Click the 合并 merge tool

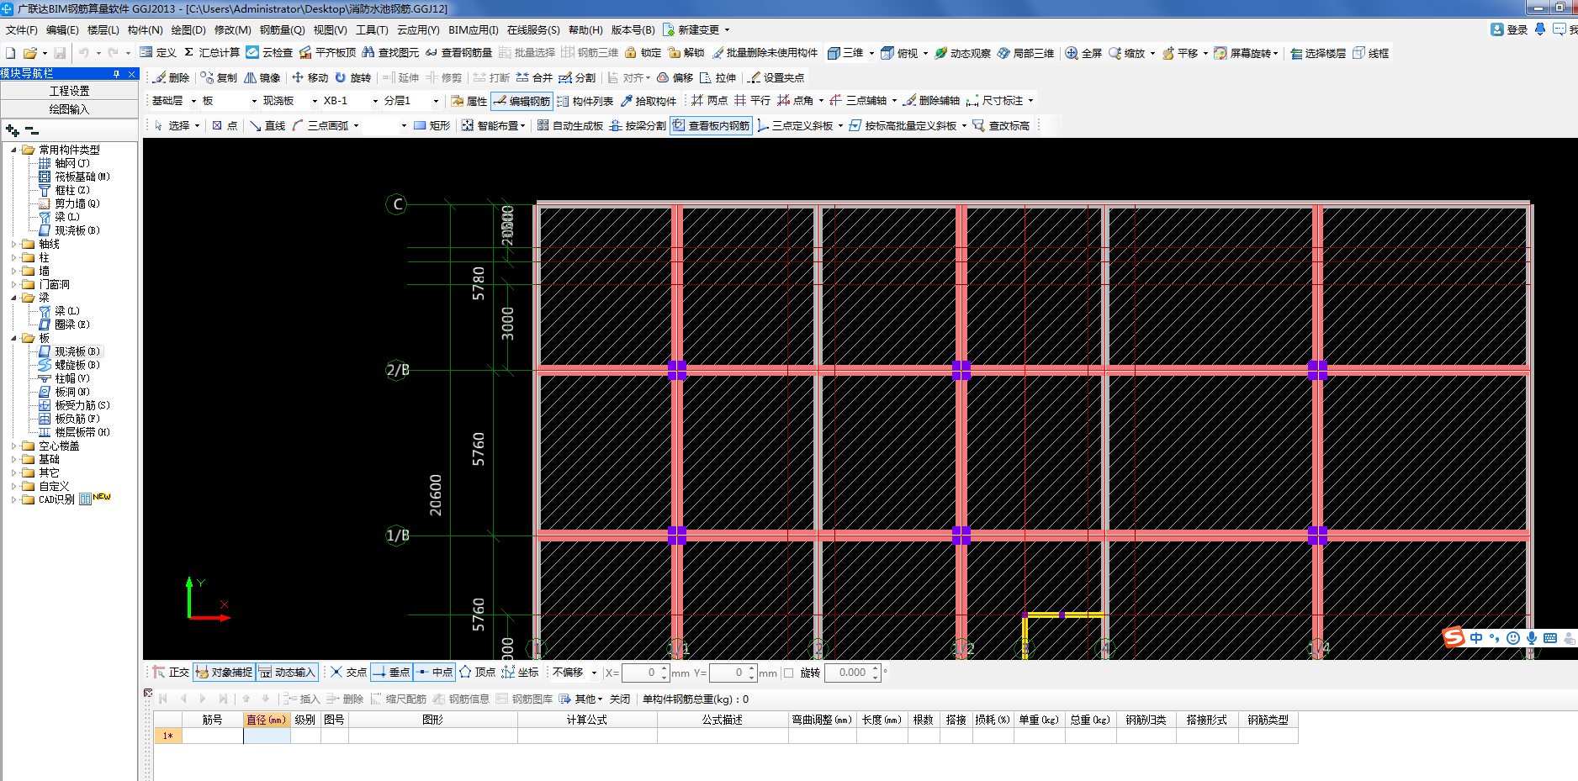coord(534,77)
